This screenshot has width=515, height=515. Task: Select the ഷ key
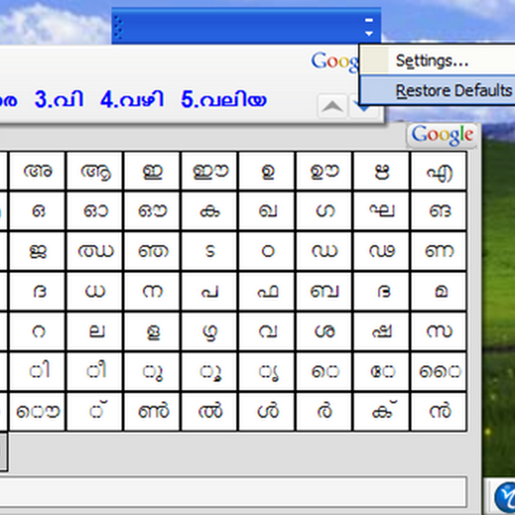coord(381,332)
